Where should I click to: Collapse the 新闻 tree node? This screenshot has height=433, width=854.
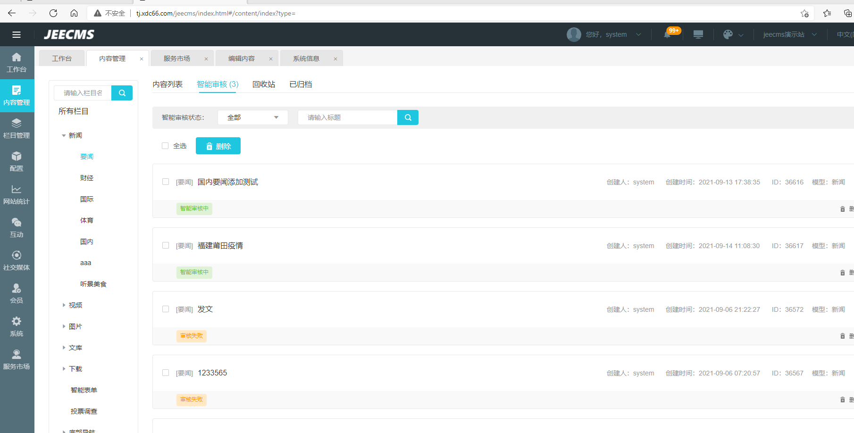point(64,136)
